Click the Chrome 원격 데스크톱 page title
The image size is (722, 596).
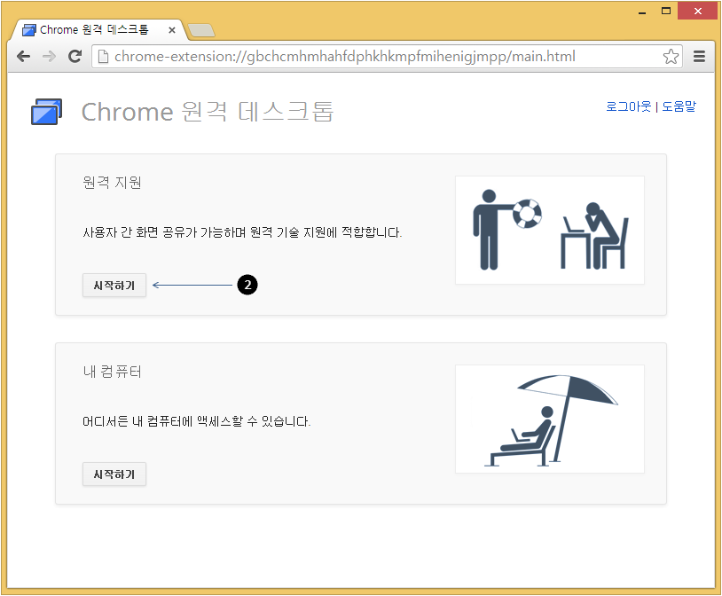pos(208,112)
